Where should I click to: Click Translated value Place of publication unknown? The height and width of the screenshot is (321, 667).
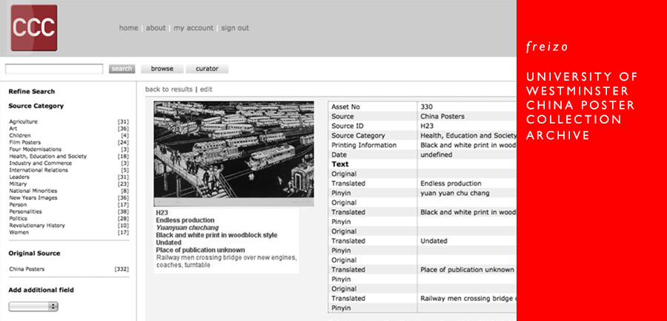tap(468, 270)
